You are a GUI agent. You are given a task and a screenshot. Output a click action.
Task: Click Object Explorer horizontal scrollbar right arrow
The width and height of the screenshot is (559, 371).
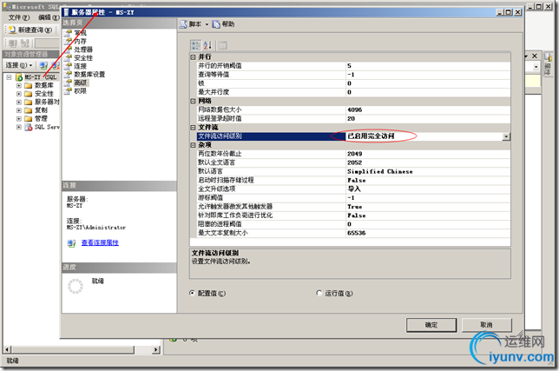click(155, 349)
